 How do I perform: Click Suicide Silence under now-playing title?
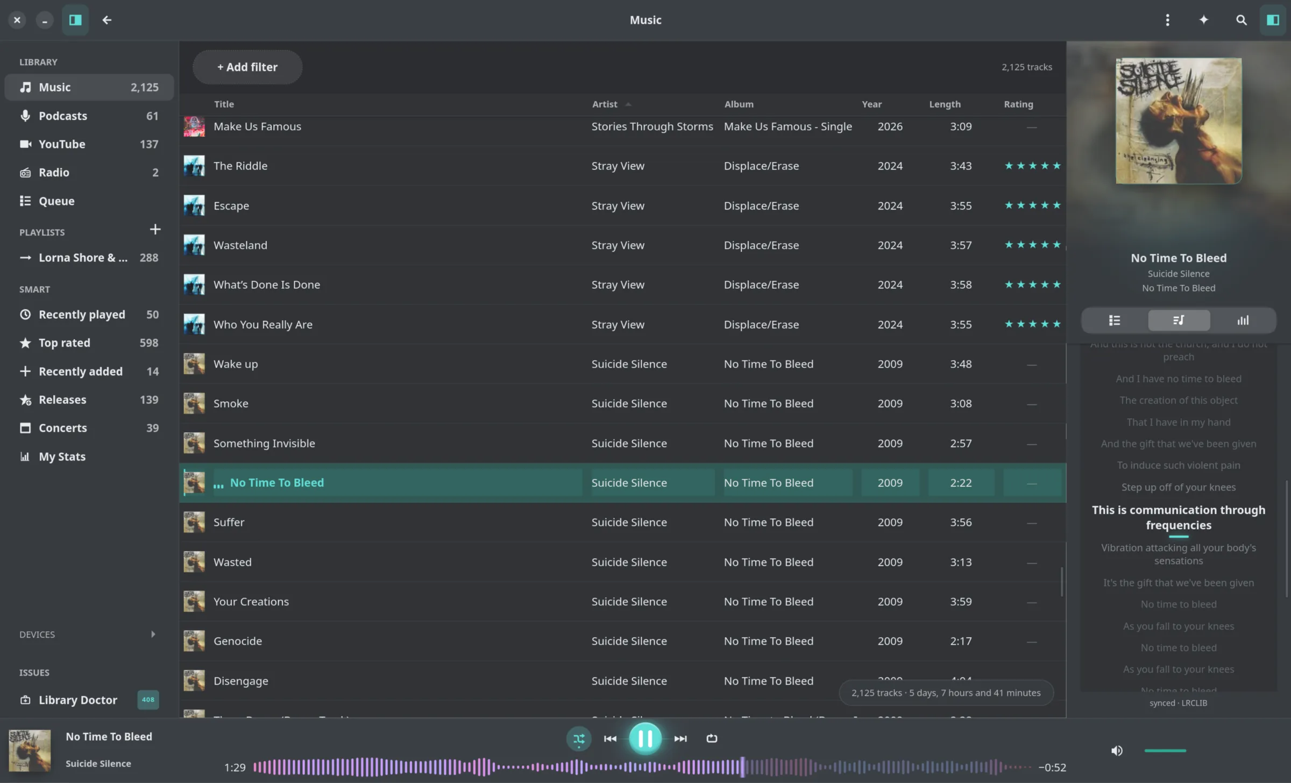(x=1179, y=274)
